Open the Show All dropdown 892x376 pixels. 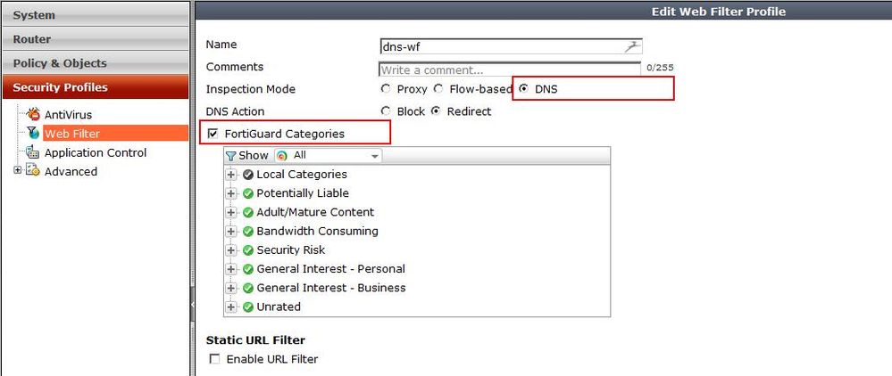(329, 155)
